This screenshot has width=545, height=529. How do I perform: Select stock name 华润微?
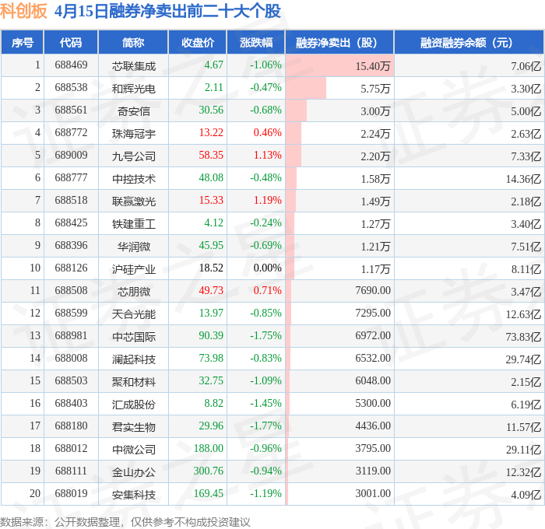coord(133,247)
